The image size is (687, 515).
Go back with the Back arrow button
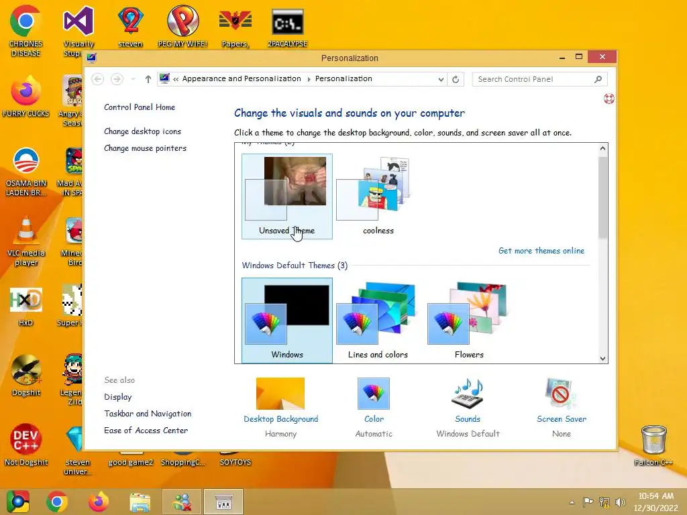(x=98, y=79)
